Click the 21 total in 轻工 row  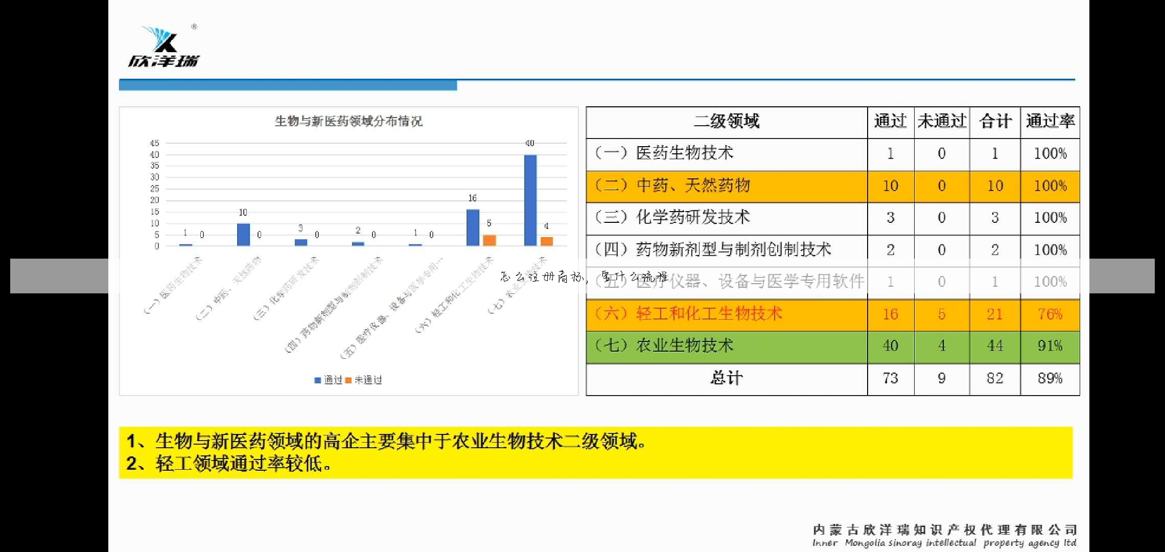pyautogui.click(x=995, y=314)
